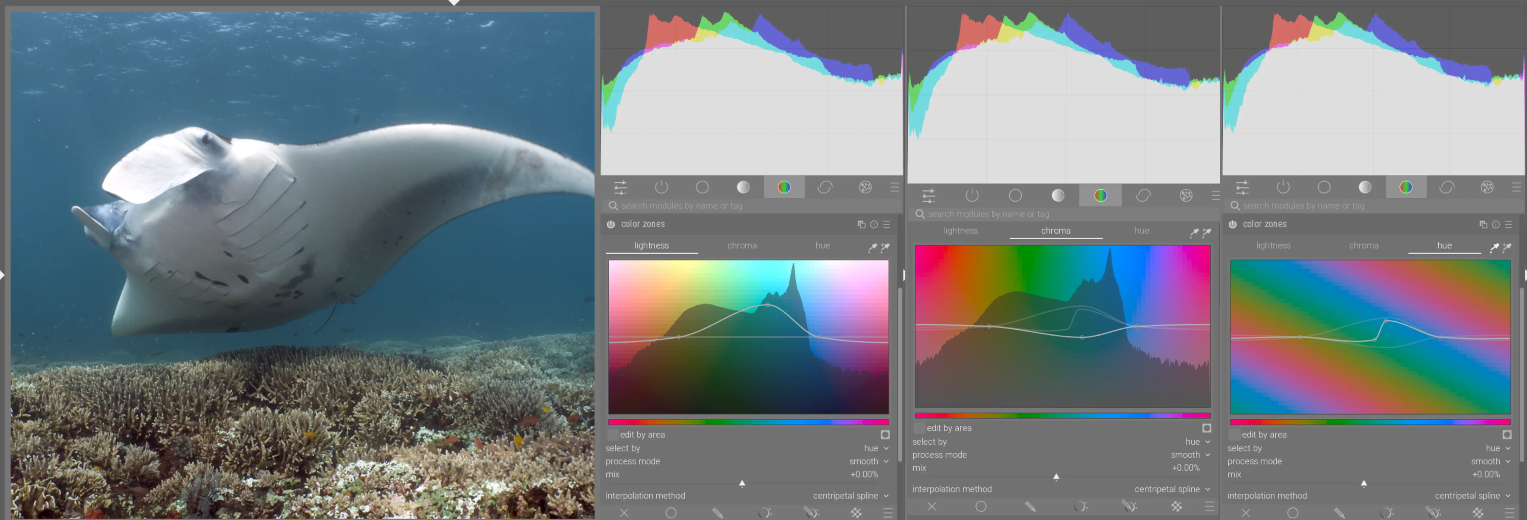
Task: Toggle color zones power button in lightness-active panel
Action: (611, 224)
